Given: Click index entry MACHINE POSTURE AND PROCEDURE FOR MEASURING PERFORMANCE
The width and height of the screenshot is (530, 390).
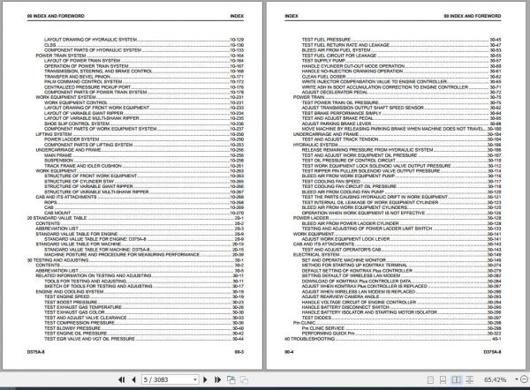Looking at the screenshot, I should pyautogui.click(x=122, y=255).
